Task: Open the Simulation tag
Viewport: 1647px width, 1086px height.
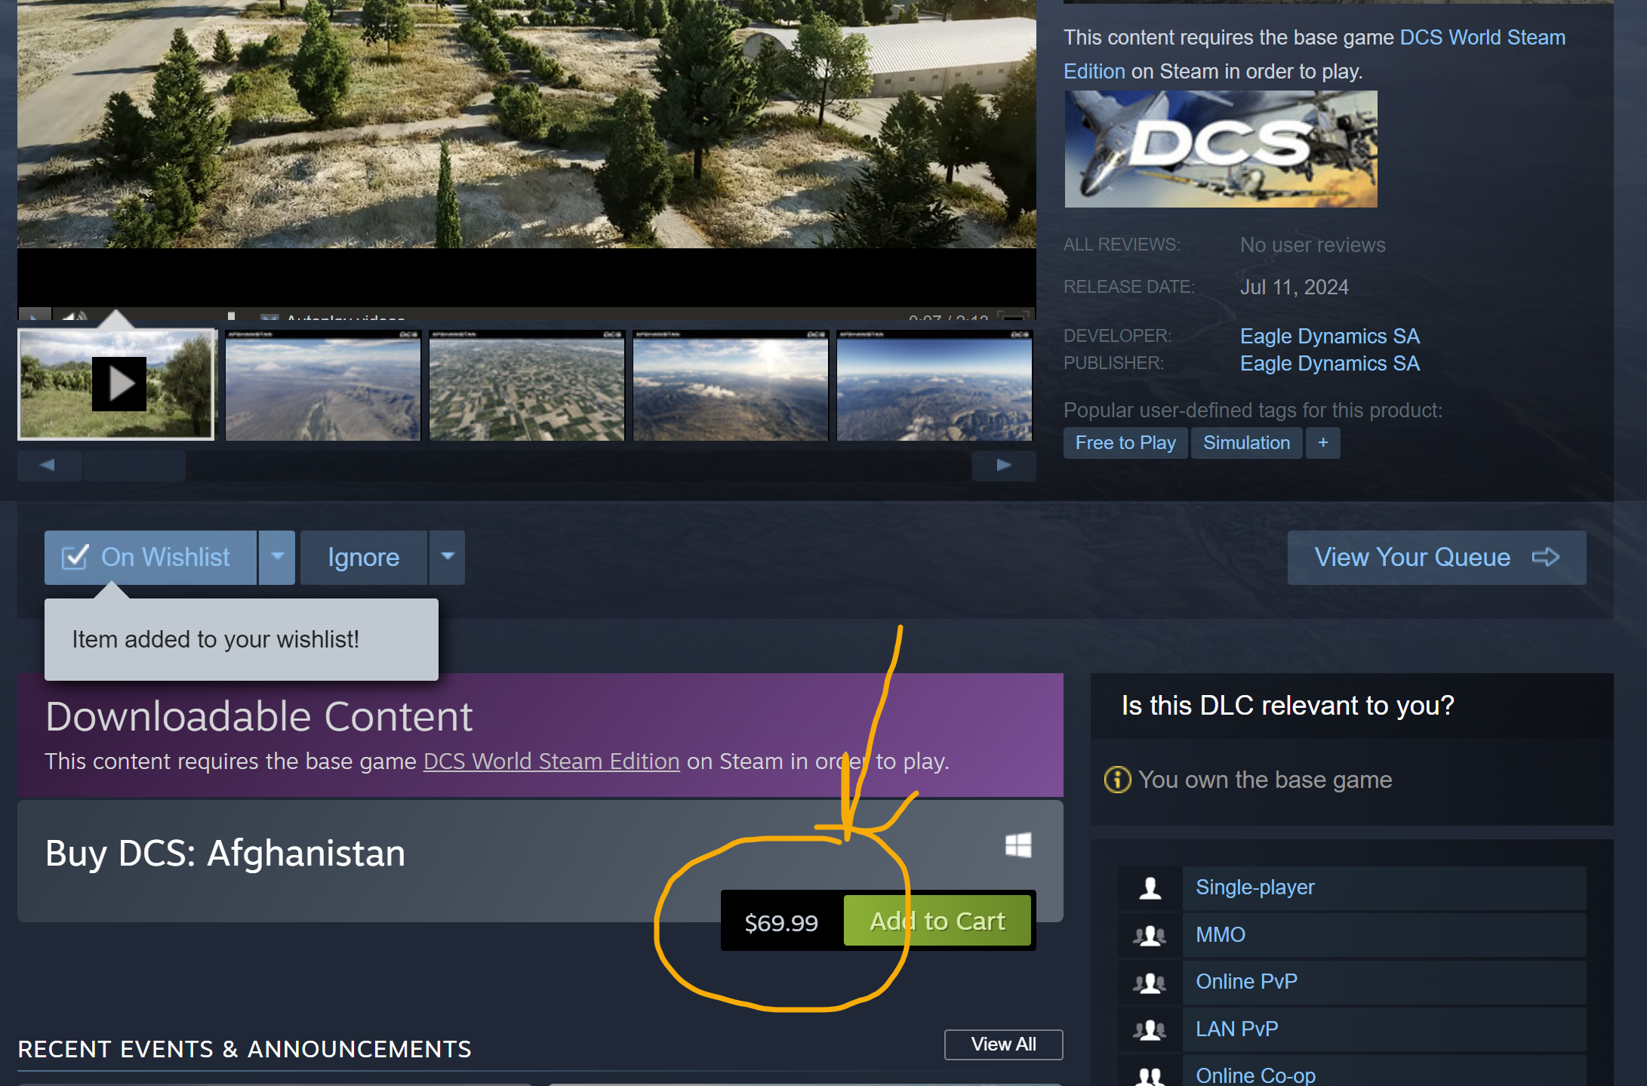Action: (1246, 443)
